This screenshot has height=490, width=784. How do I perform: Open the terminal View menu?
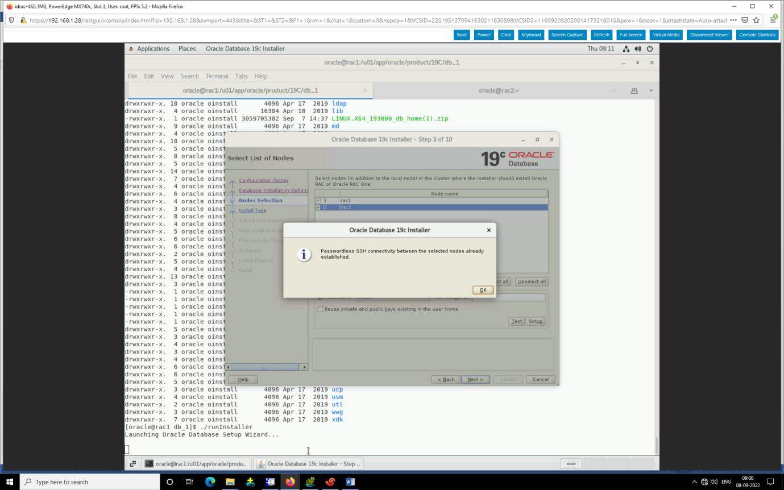click(167, 76)
